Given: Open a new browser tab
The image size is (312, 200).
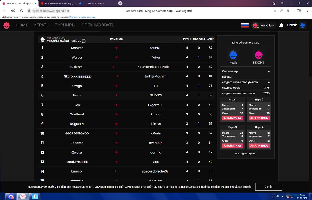Looking at the screenshot, I should [120, 3].
